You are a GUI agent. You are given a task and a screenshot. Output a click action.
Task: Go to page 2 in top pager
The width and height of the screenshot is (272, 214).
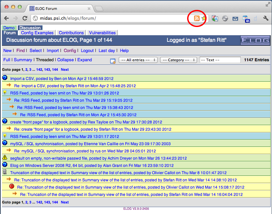(x=26, y=70)
